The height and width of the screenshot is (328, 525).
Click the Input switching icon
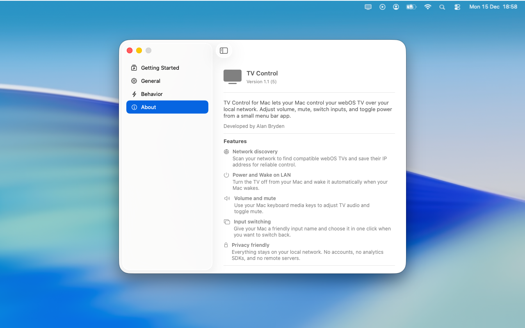click(227, 222)
